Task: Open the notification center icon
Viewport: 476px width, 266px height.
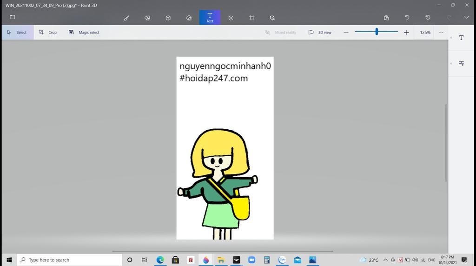Action: (x=464, y=259)
